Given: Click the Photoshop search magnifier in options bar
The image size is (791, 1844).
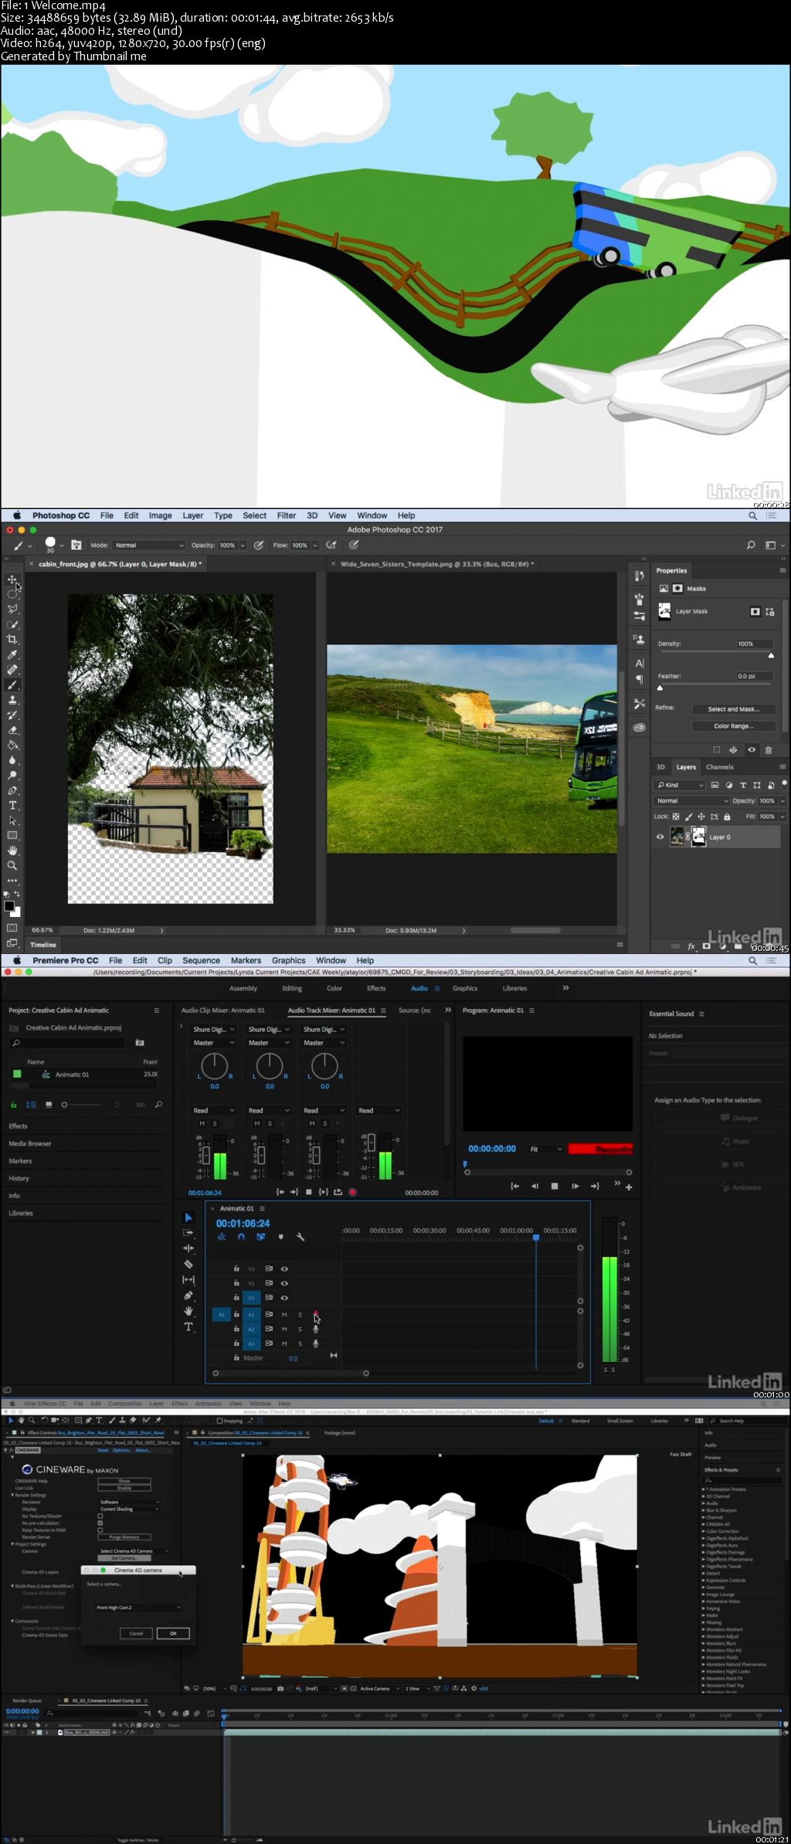Looking at the screenshot, I should 750,545.
